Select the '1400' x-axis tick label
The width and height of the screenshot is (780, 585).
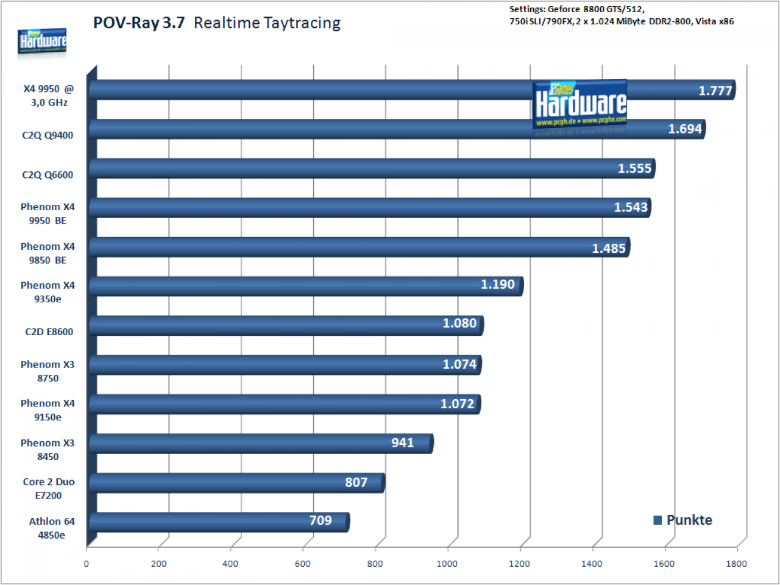tap(592, 564)
